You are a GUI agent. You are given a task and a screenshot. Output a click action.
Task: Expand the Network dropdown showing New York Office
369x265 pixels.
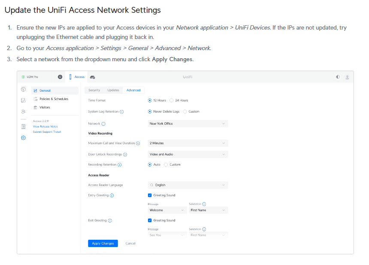point(188,124)
